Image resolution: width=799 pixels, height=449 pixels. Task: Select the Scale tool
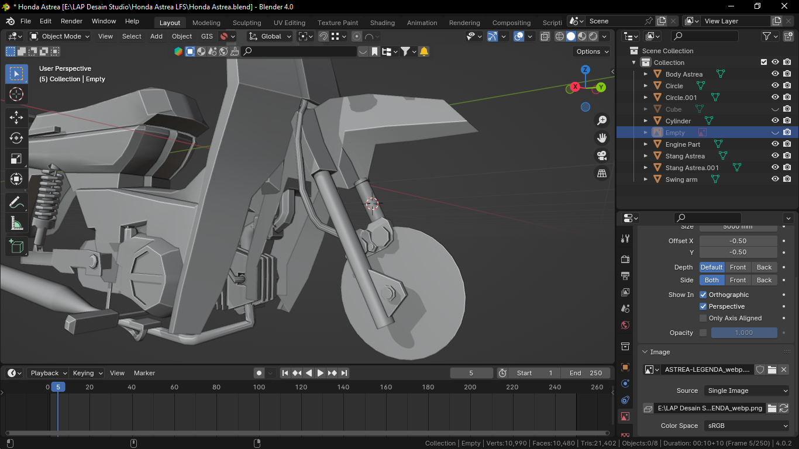[x=16, y=158]
